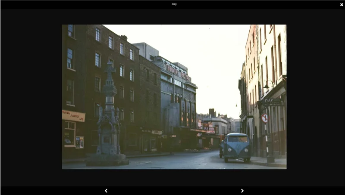The height and width of the screenshot is (195, 345).
Task: Click the Travel Agency shop sign
Action: pyautogui.click(x=73, y=116)
